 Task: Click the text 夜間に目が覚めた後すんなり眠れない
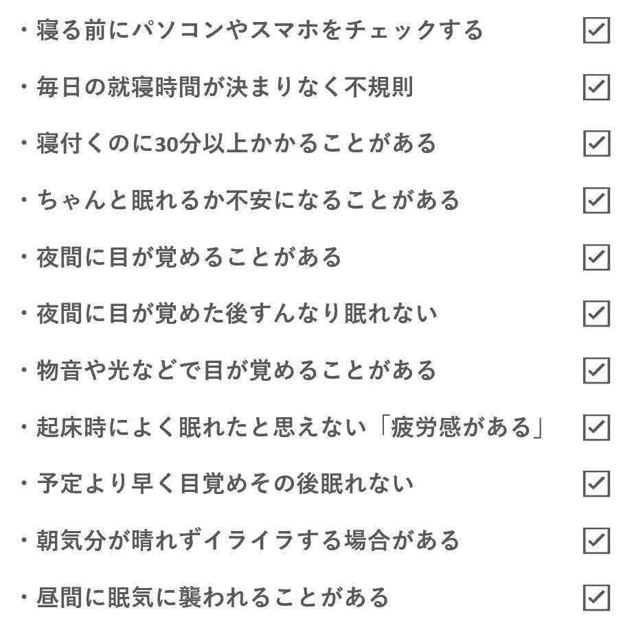236,314
